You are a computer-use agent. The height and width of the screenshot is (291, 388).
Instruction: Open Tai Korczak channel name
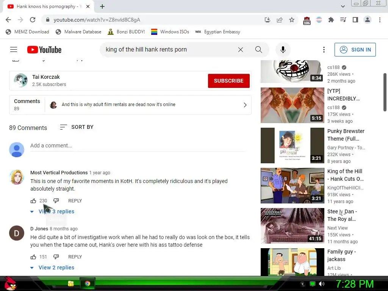coord(46,77)
